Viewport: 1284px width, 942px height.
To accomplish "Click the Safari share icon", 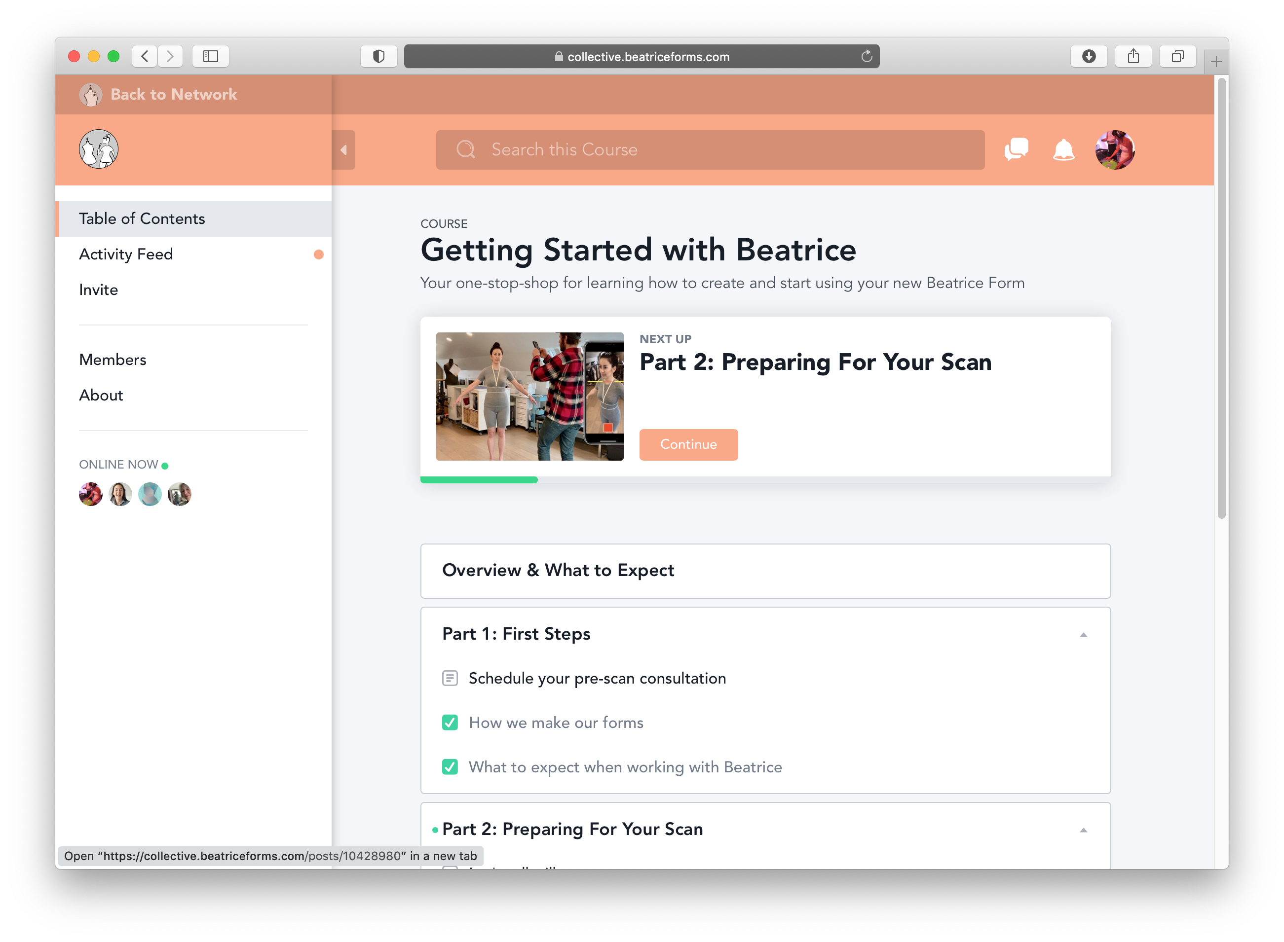I will [x=1133, y=56].
